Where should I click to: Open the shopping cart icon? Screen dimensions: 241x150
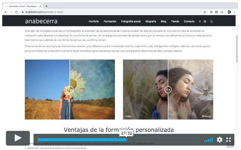click(212, 22)
